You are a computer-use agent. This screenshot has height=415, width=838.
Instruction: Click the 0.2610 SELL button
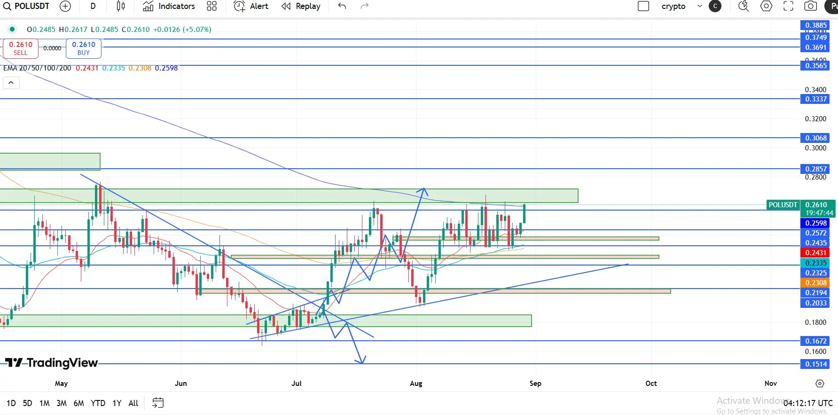click(x=21, y=48)
